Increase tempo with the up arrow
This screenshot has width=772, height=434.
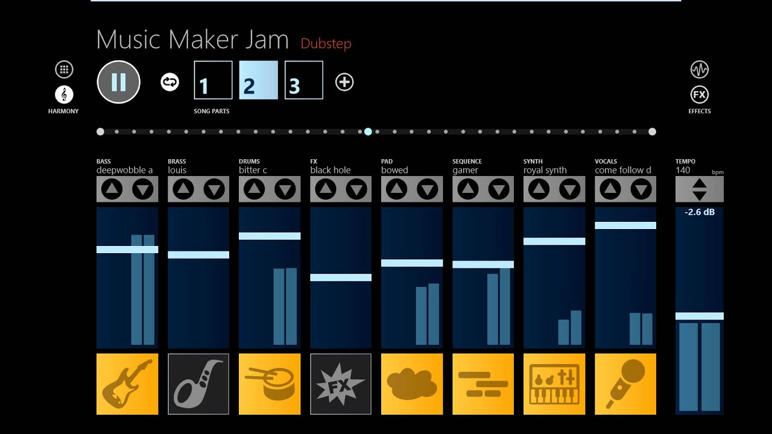click(700, 184)
